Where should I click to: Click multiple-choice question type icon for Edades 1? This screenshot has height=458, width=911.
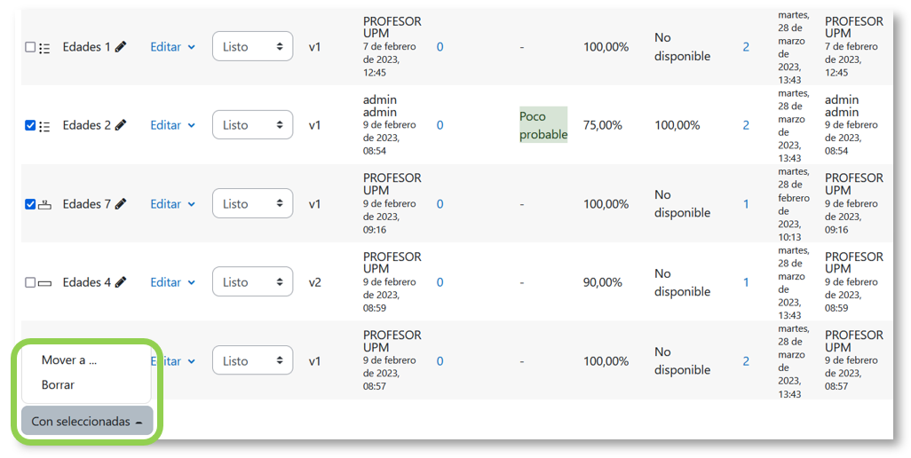pyautogui.click(x=44, y=48)
